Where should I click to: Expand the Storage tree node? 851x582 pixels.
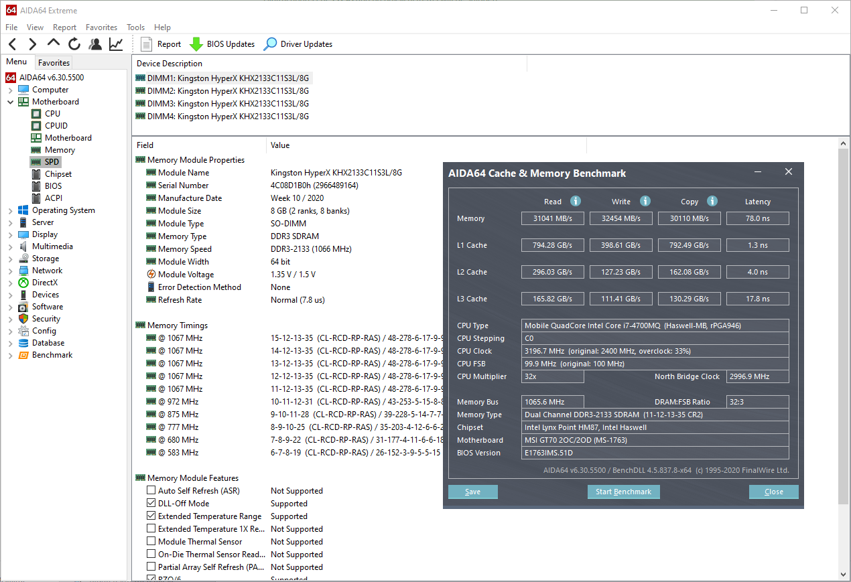click(10, 259)
